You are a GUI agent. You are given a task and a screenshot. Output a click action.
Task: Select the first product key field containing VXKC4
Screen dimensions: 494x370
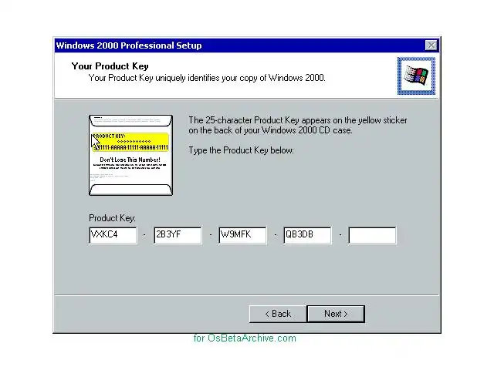click(113, 235)
